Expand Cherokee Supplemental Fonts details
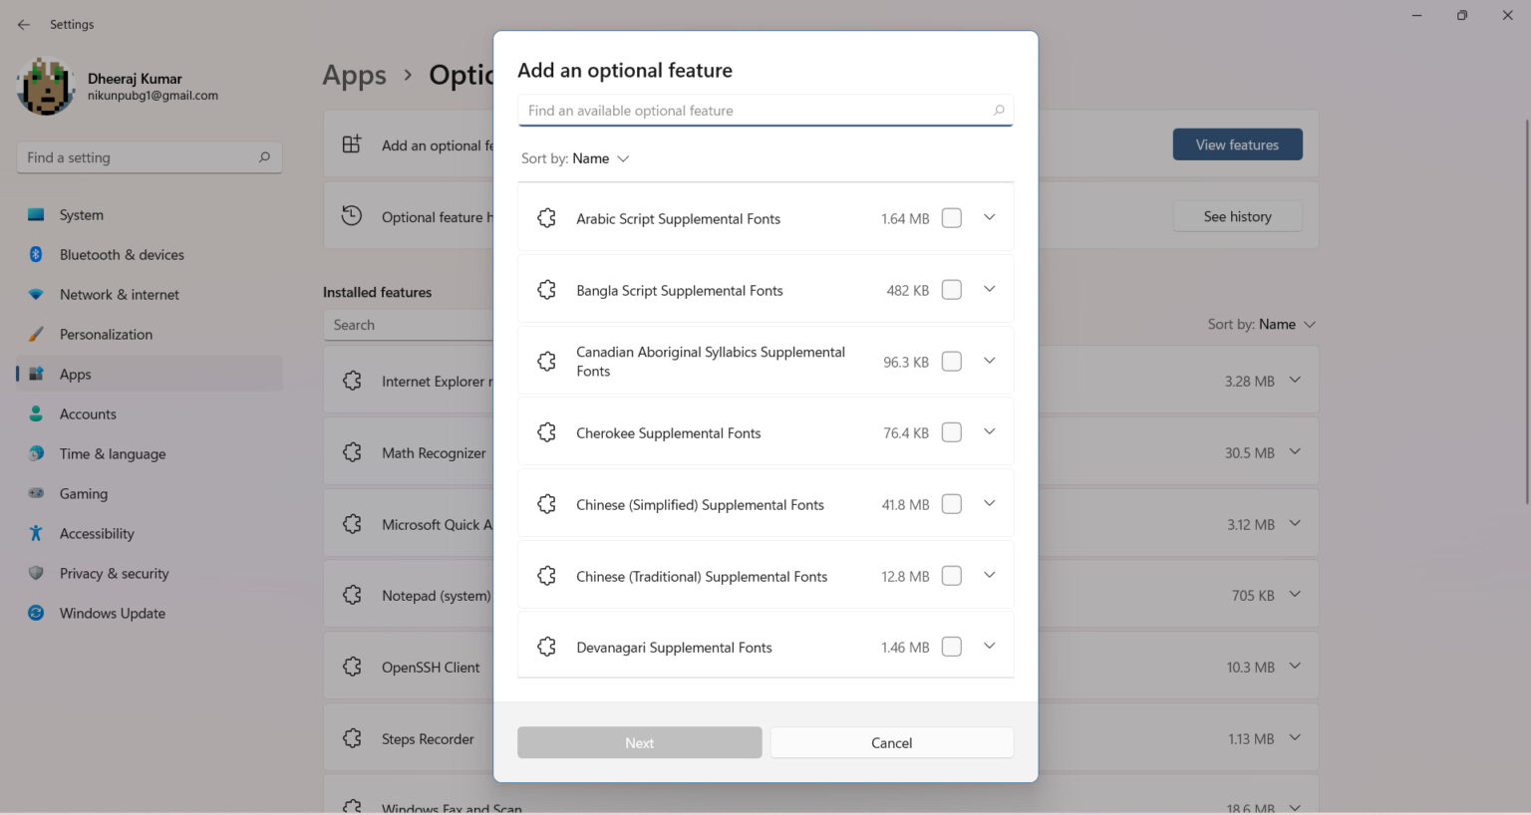This screenshot has height=815, width=1531. pyautogui.click(x=989, y=431)
